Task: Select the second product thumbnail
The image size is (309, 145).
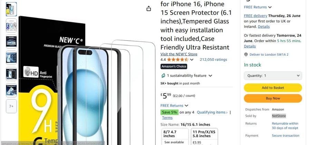Action: tap(11, 26)
